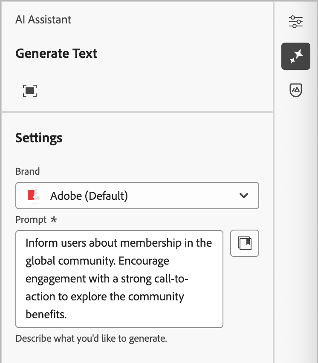The height and width of the screenshot is (363, 318).
Task: Open the Brand dropdown showing Adobe (Default)
Action: [137, 196]
